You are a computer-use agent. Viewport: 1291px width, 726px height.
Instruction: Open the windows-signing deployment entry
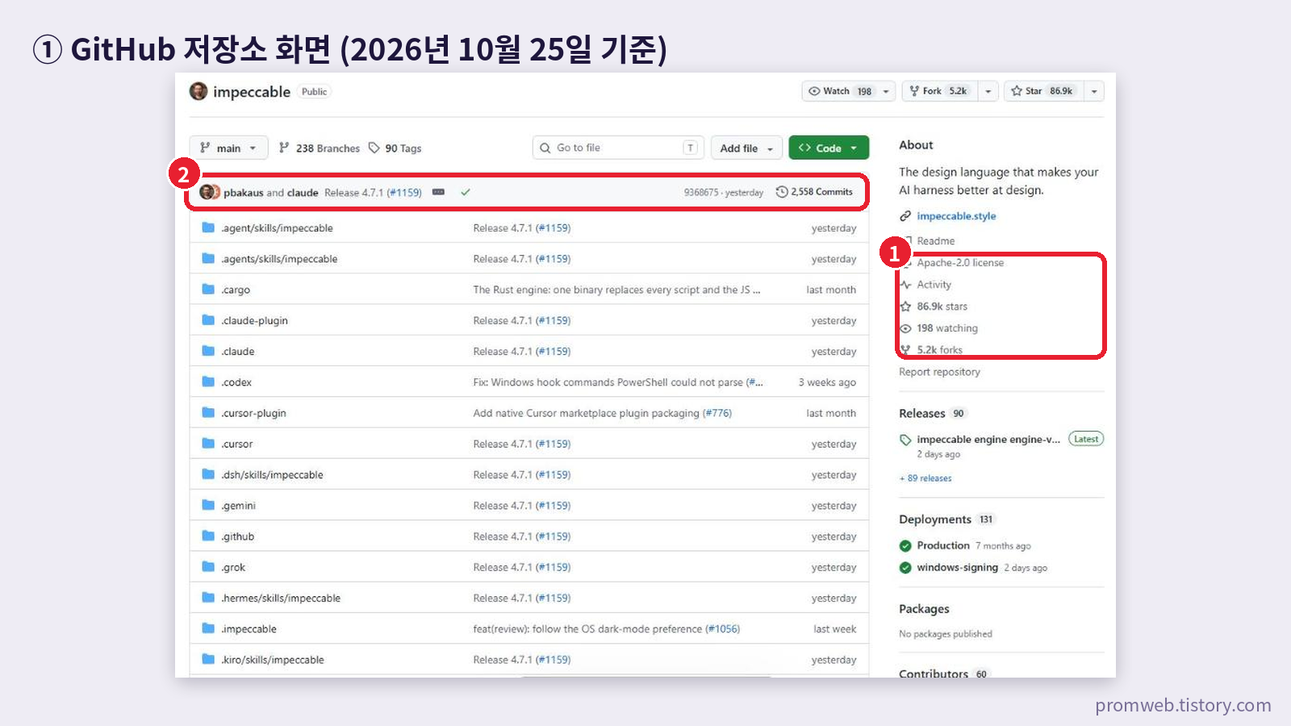[x=957, y=567]
